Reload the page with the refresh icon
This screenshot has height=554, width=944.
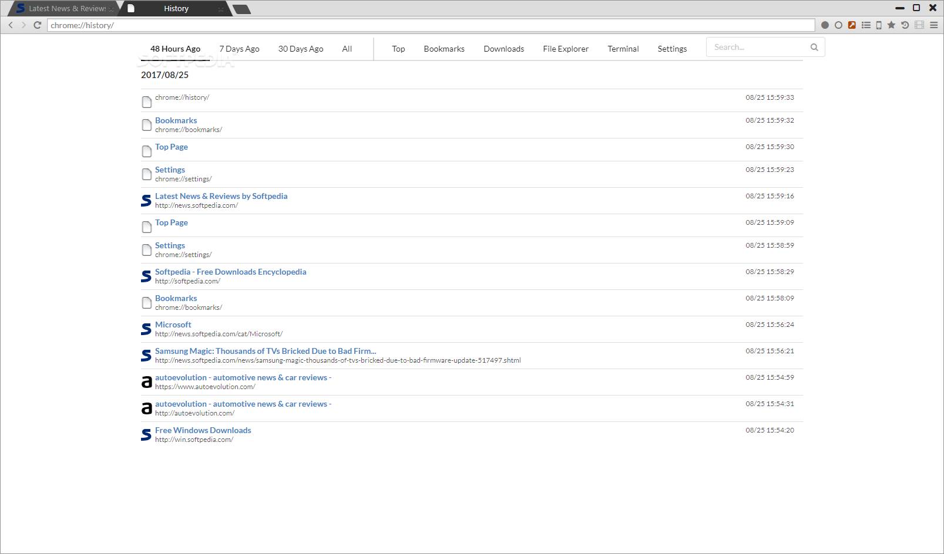pos(38,25)
